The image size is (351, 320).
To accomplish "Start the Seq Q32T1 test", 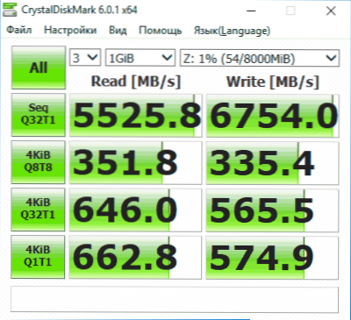I will click(39, 115).
